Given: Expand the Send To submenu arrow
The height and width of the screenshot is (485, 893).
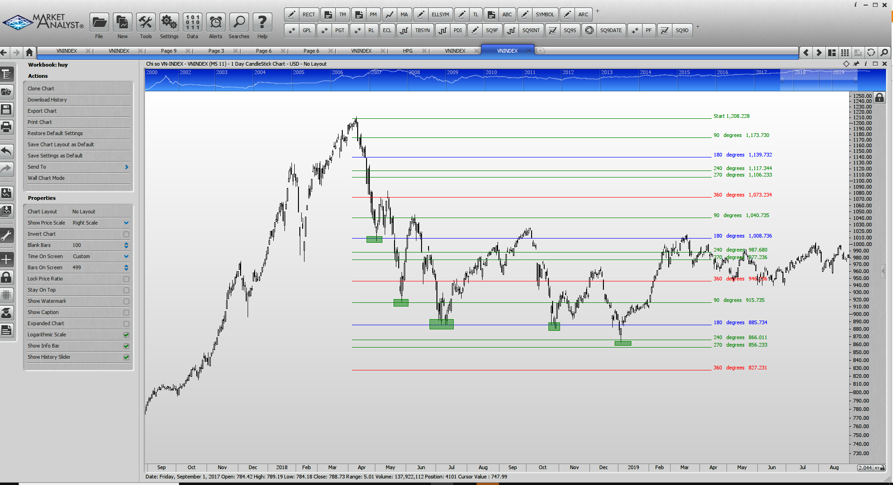Looking at the screenshot, I should (126, 167).
